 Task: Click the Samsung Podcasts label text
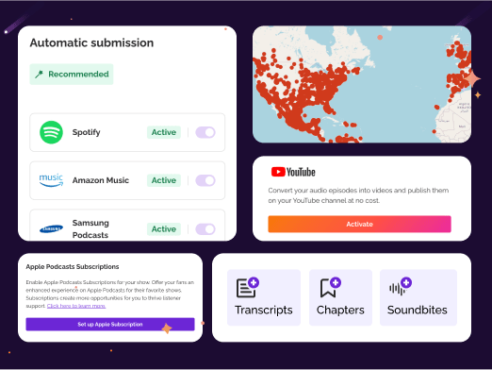pyautogui.click(x=90, y=228)
